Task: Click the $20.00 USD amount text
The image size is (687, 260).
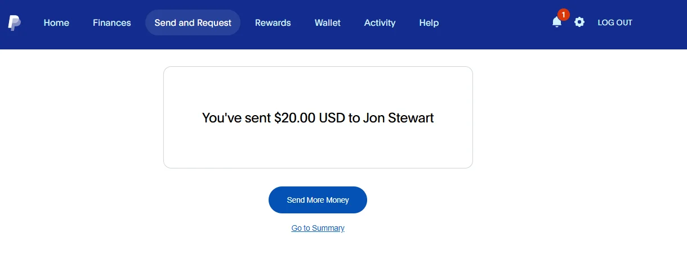Action: [x=302, y=118]
